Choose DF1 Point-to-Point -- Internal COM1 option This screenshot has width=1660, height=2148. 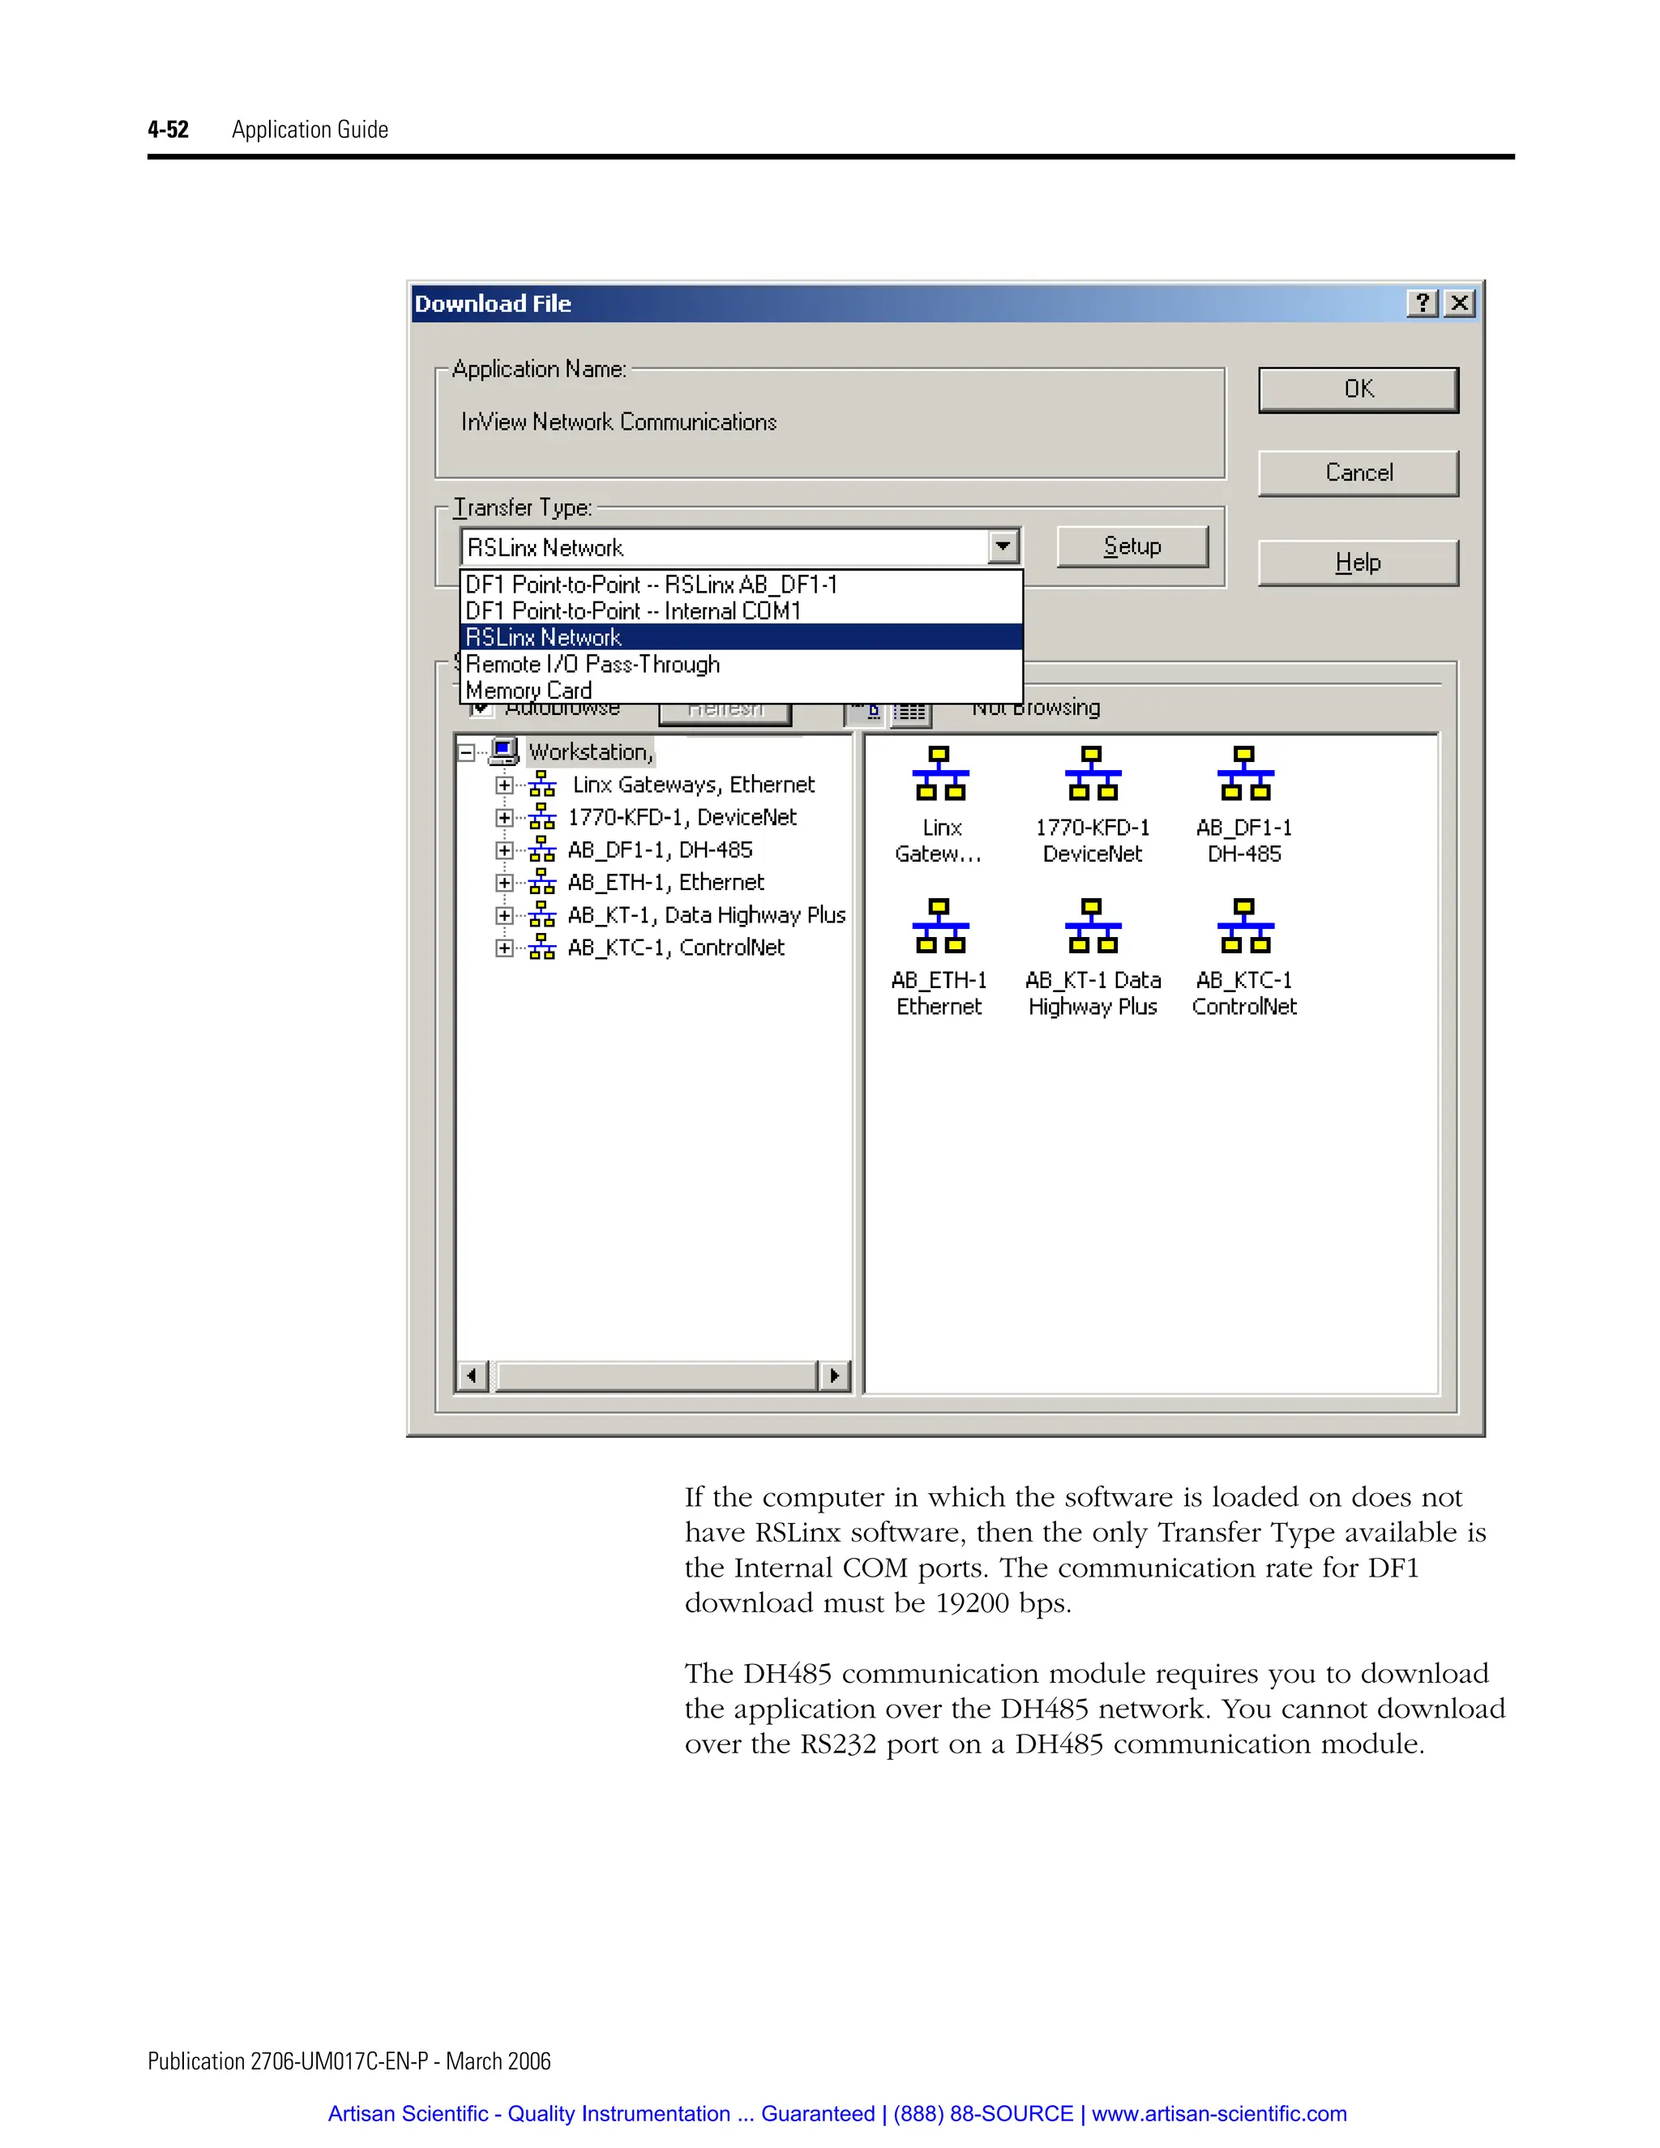pyautogui.click(x=742, y=611)
